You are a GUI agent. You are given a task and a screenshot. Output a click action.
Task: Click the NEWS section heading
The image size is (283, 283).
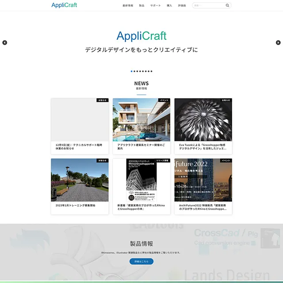click(141, 84)
